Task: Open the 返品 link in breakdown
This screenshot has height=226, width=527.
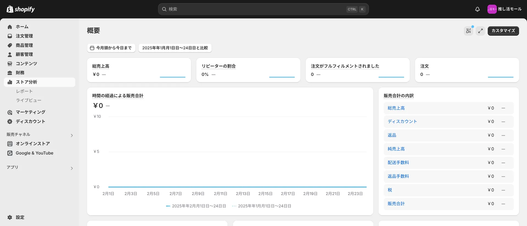Action: click(x=392, y=135)
